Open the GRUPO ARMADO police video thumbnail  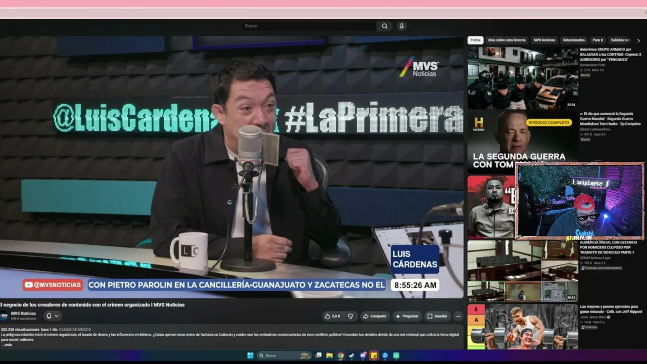pos(523,78)
